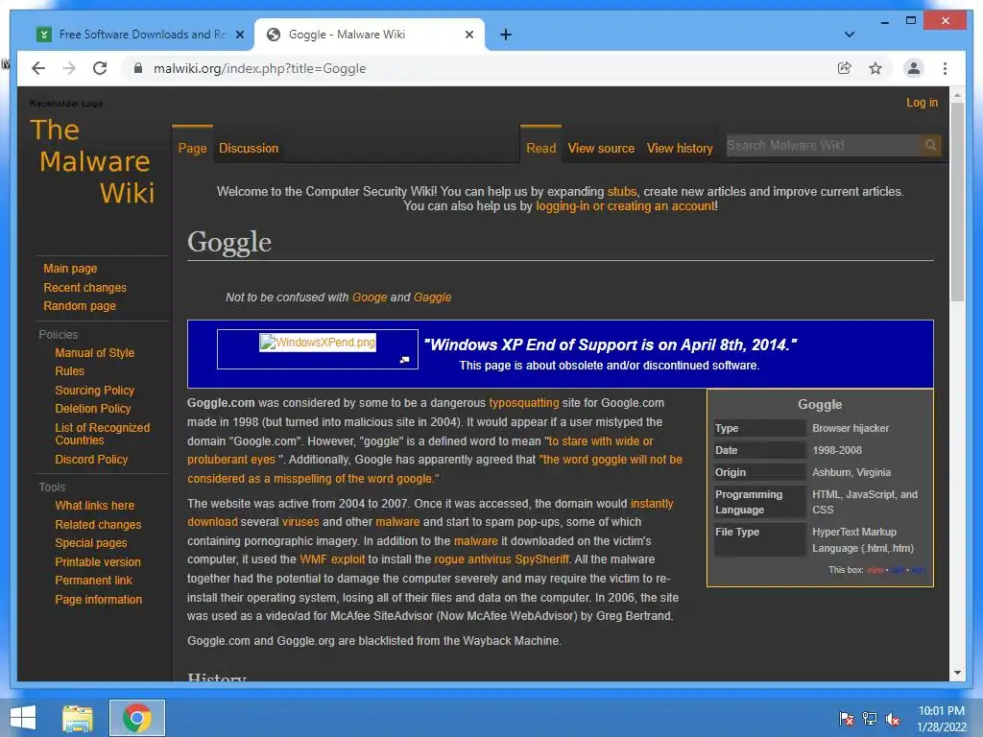Open the tab search chevron
This screenshot has width=983, height=737.
click(850, 35)
